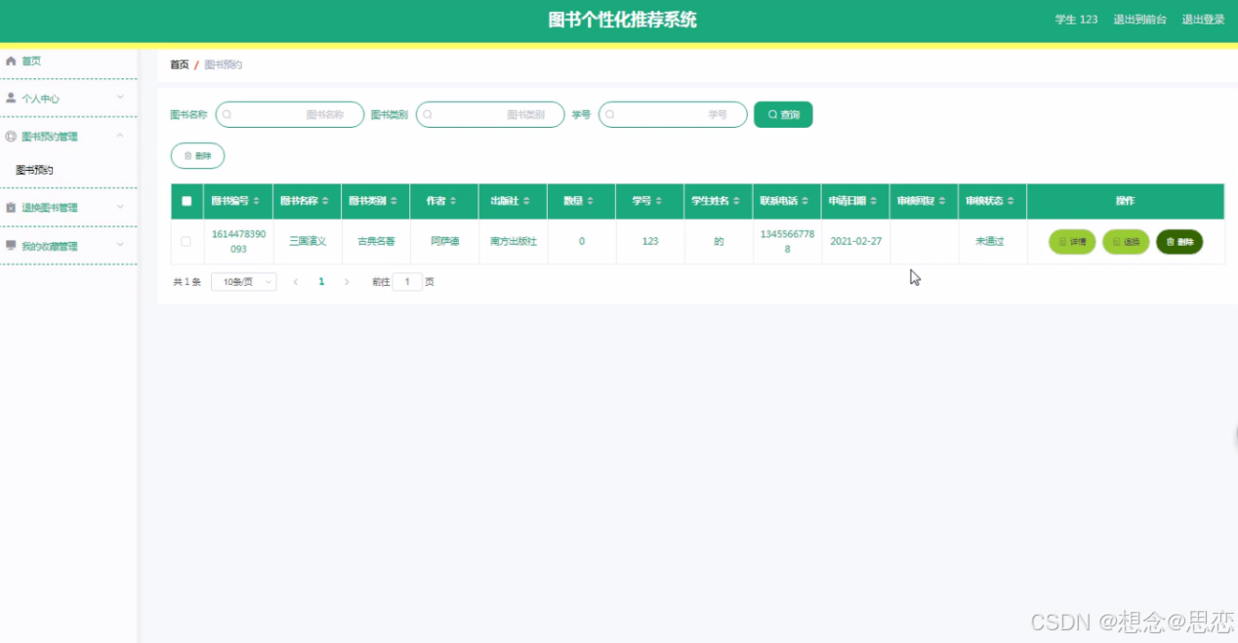Click 三国演义 book name cell

point(308,241)
